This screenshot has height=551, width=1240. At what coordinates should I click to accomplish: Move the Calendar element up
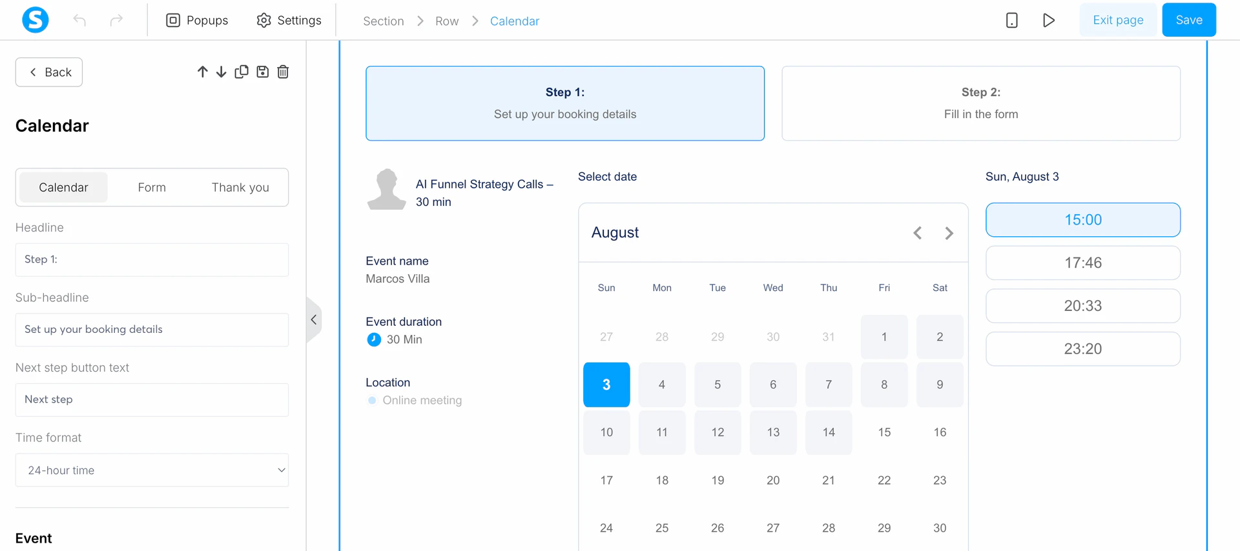tap(202, 72)
